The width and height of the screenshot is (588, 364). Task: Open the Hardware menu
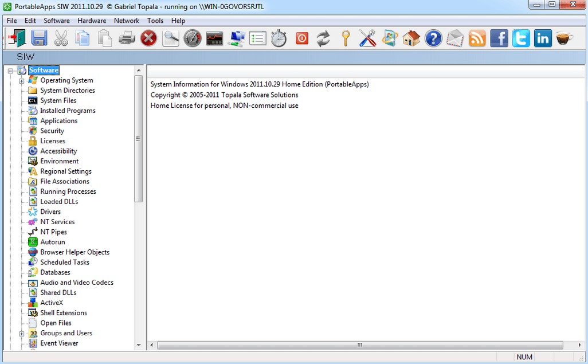[x=92, y=21]
